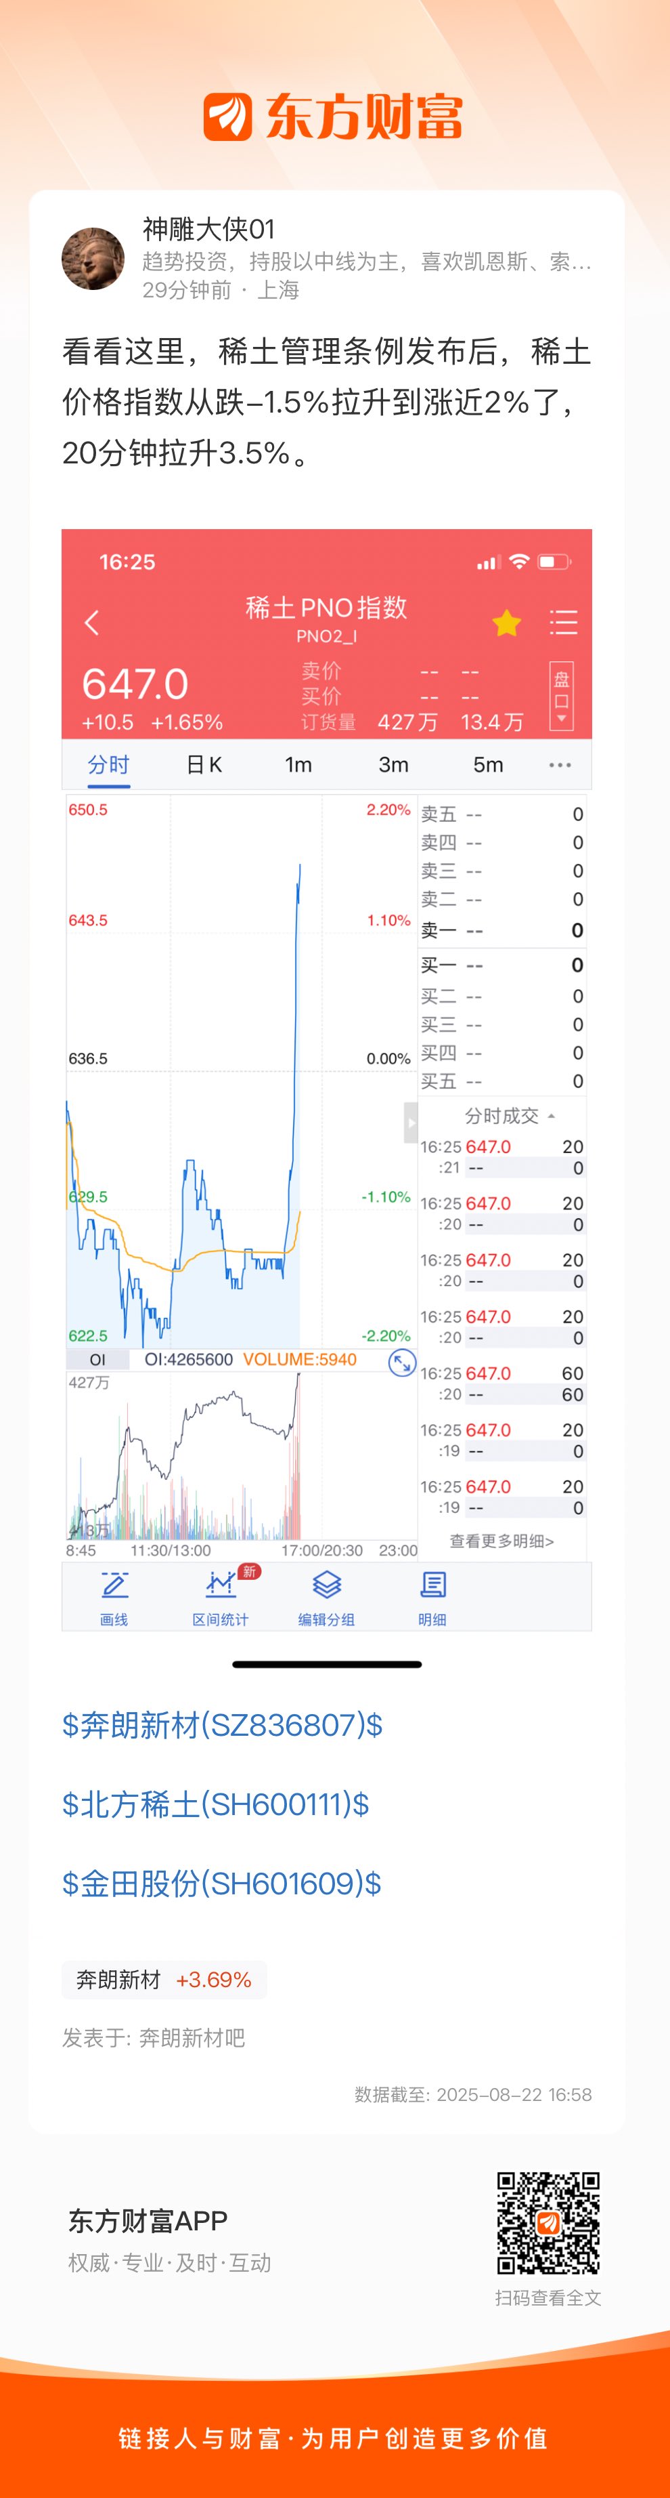Toggle the 分时成交 sort arrow
The width and height of the screenshot is (670, 2498).
tap(552, 1116)
